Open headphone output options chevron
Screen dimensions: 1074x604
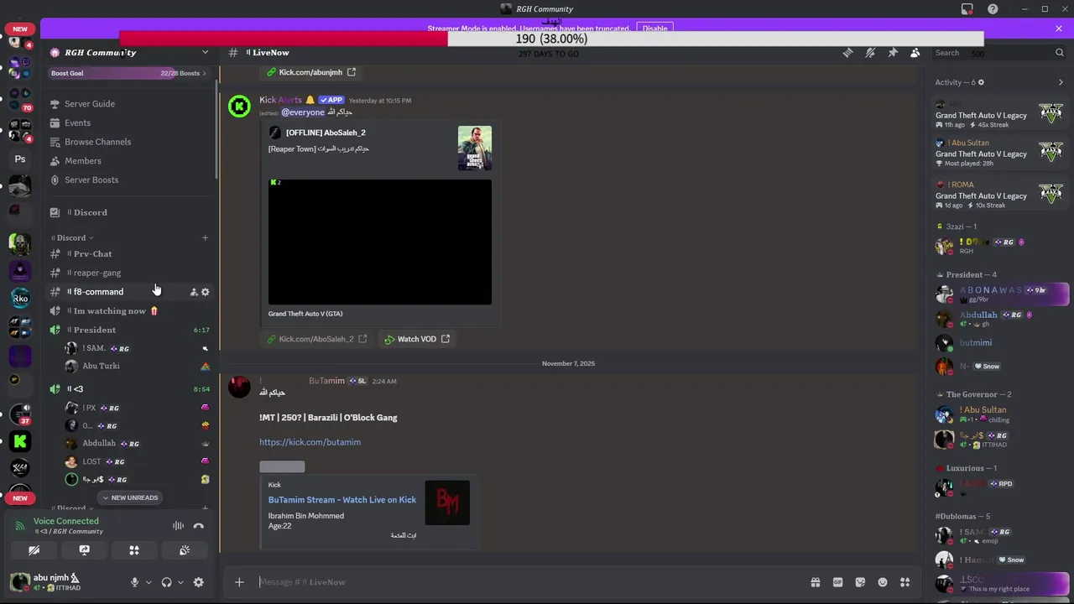tap(180, 582)
